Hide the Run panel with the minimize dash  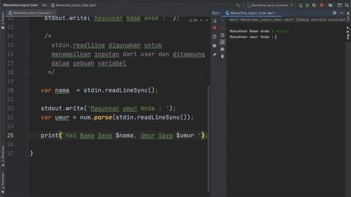pos(342,13)
